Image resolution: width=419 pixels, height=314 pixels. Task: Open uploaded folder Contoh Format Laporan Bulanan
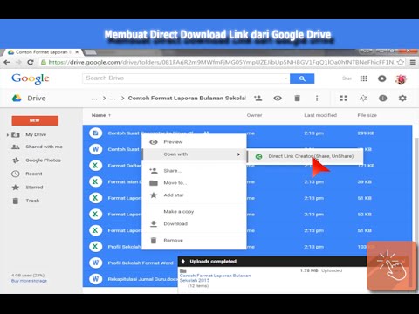(x=215, y=277)
